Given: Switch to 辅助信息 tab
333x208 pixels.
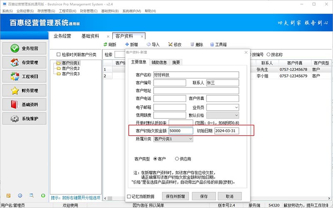Looking at the screenshot, I should coord(159,62).
